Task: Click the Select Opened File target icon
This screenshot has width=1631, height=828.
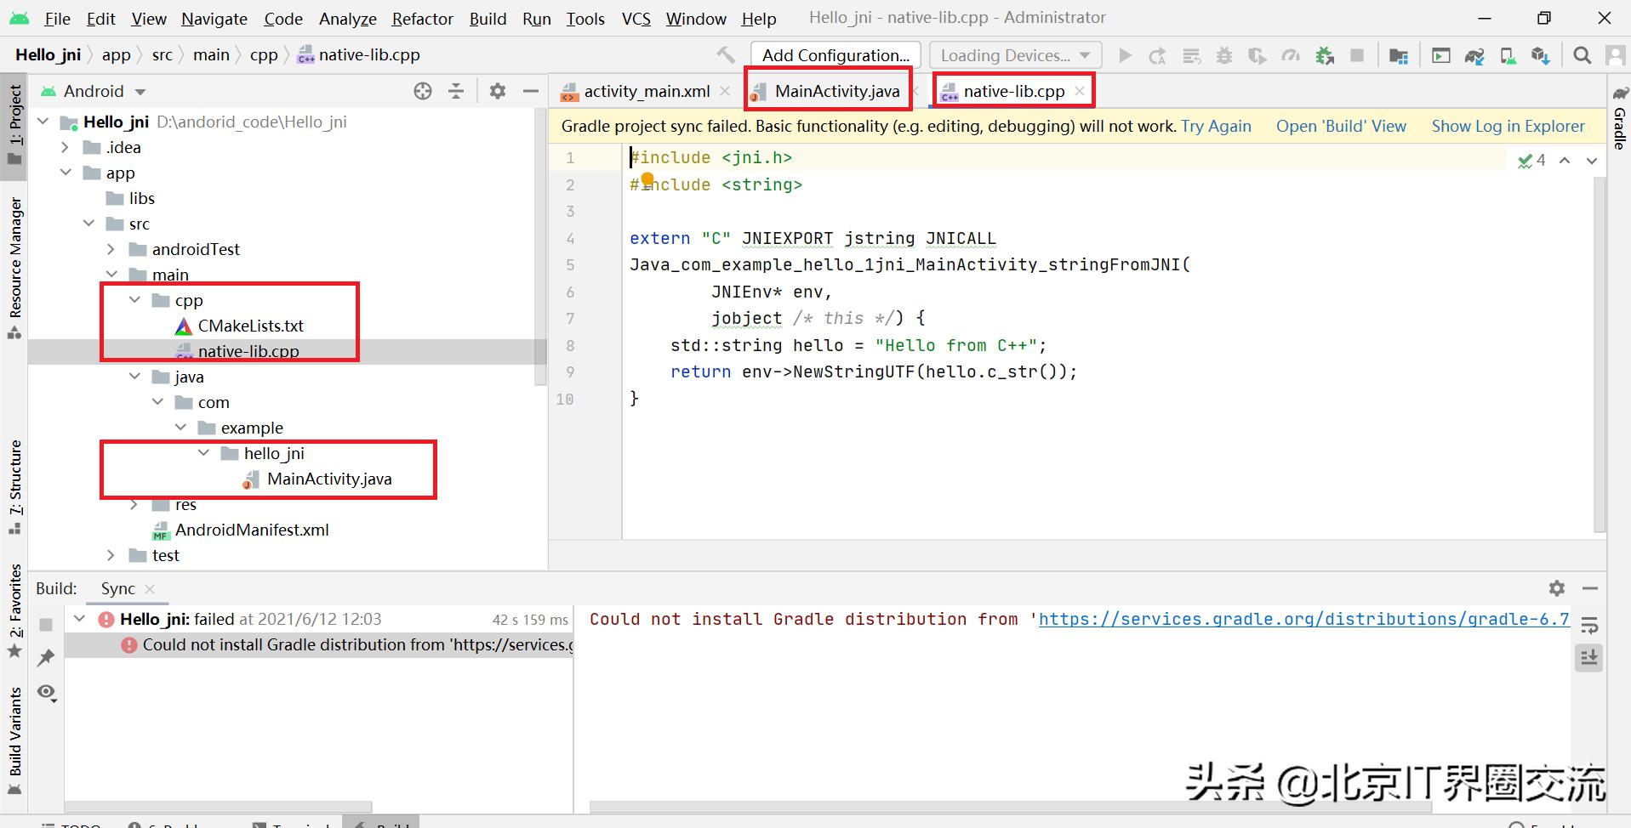Action: click(422, 91)
